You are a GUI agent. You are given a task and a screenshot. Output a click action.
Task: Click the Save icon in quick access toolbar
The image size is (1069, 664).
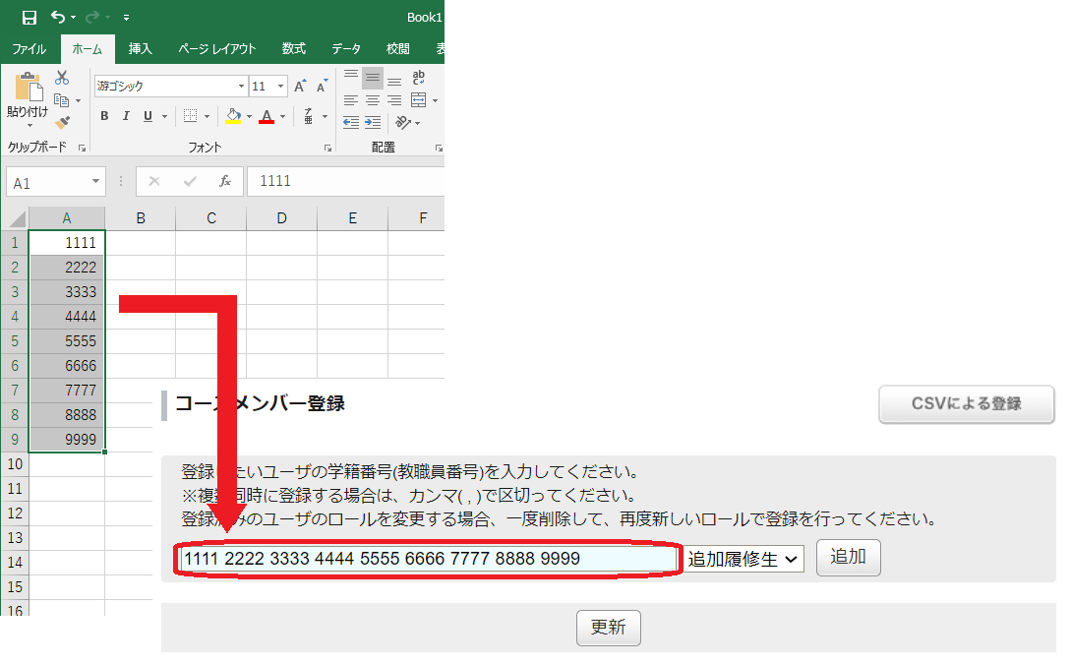[x=29, y=18]
